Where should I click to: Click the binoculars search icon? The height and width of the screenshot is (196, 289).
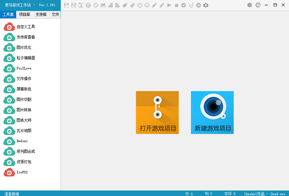click(103, 5)
